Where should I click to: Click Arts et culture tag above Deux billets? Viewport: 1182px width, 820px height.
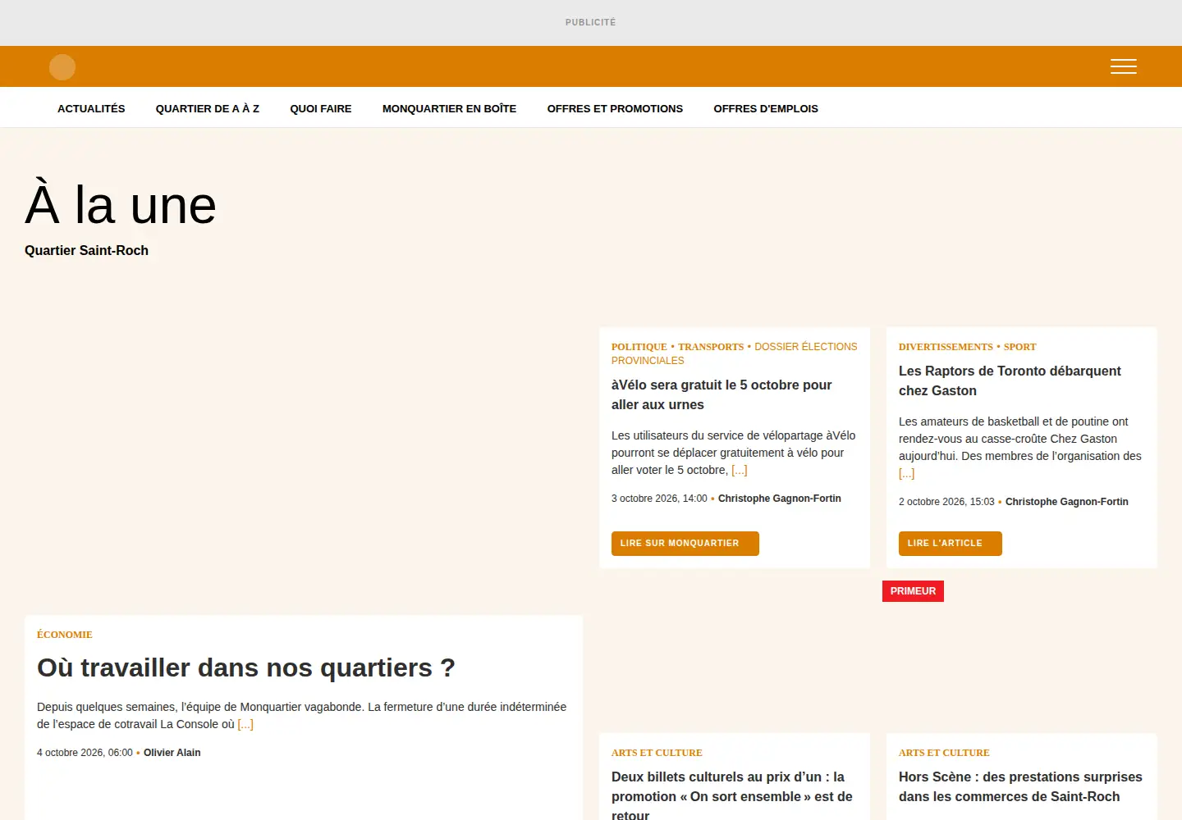tap(657, 753)
